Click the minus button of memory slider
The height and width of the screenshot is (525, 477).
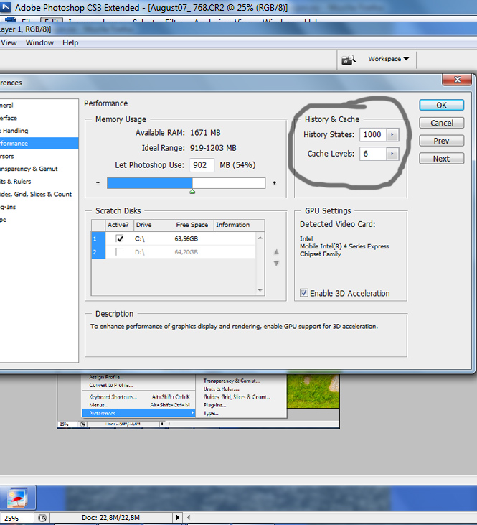click(98, 183)
